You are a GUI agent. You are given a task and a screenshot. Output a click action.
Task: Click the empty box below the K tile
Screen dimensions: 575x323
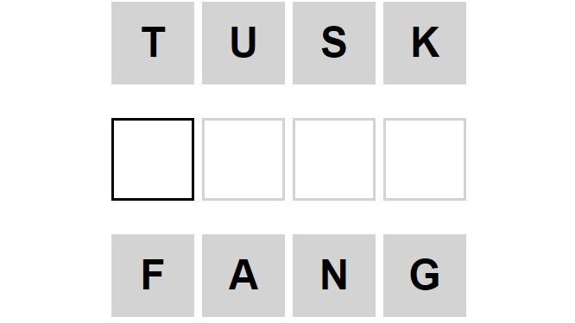pos(425,159)
